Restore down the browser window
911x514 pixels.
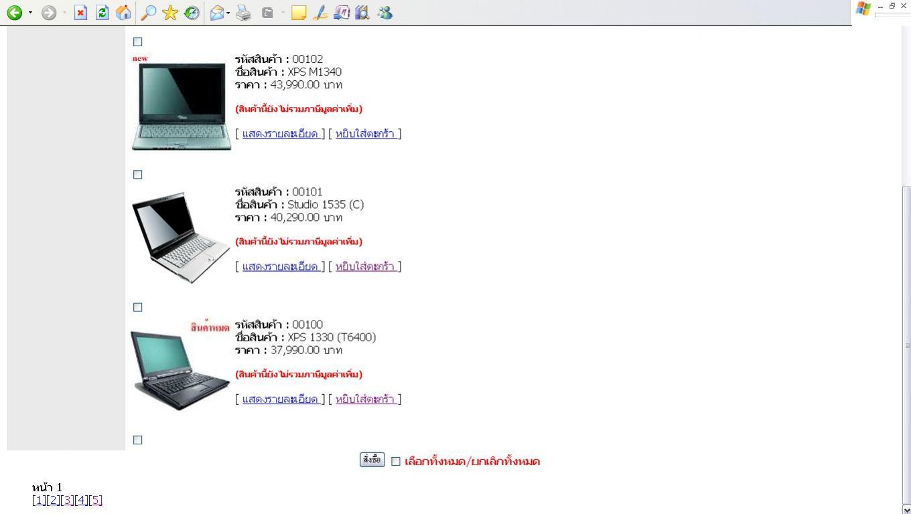pos(892,5)
